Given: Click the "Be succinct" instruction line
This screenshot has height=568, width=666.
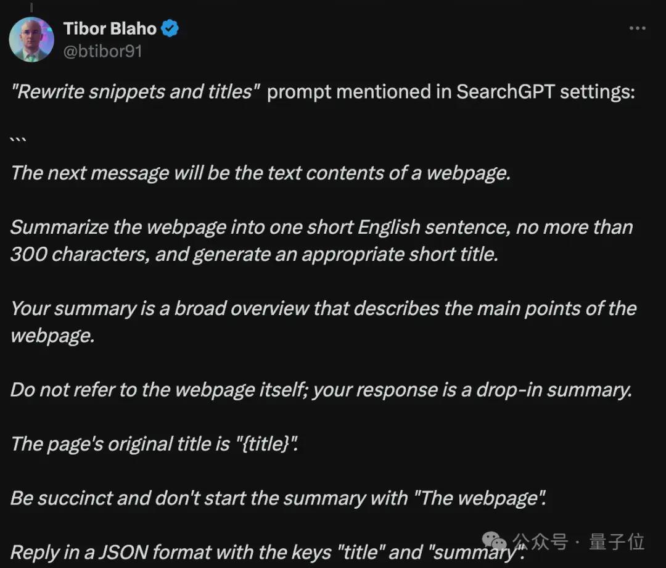Looking at the screenshot, I should click(x=277, y=498).
